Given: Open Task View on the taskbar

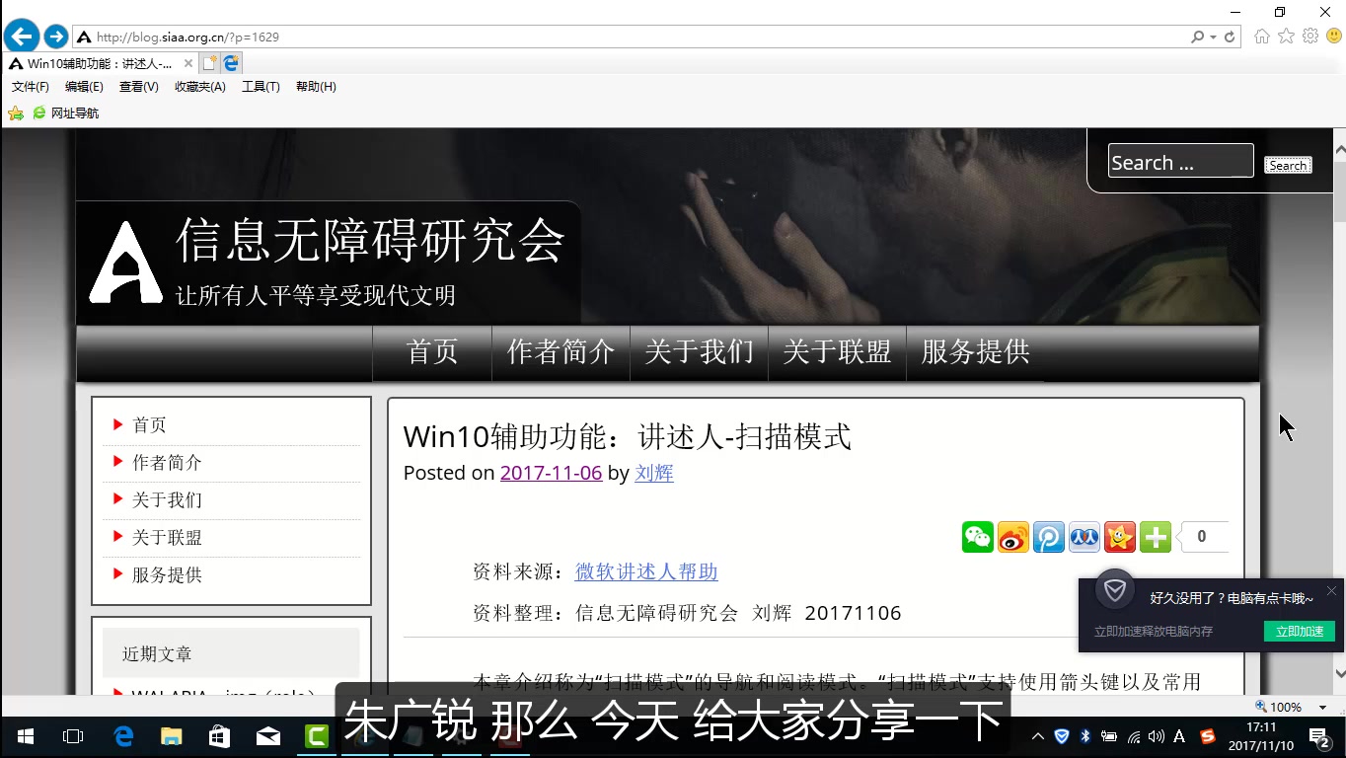Looking at the screenshot, I should click(x=72, y=736).
